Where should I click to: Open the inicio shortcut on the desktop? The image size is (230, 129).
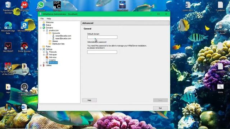click(x=220, y=89)
